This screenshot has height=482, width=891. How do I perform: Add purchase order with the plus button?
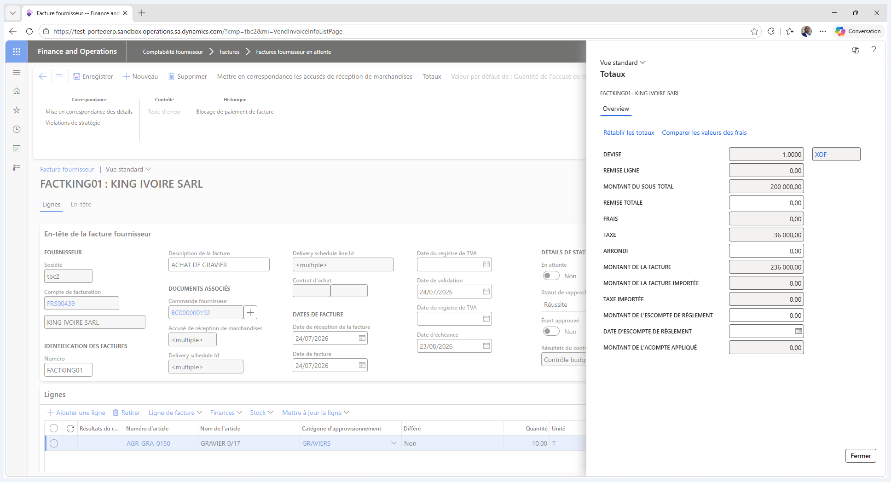pos(250,313)
